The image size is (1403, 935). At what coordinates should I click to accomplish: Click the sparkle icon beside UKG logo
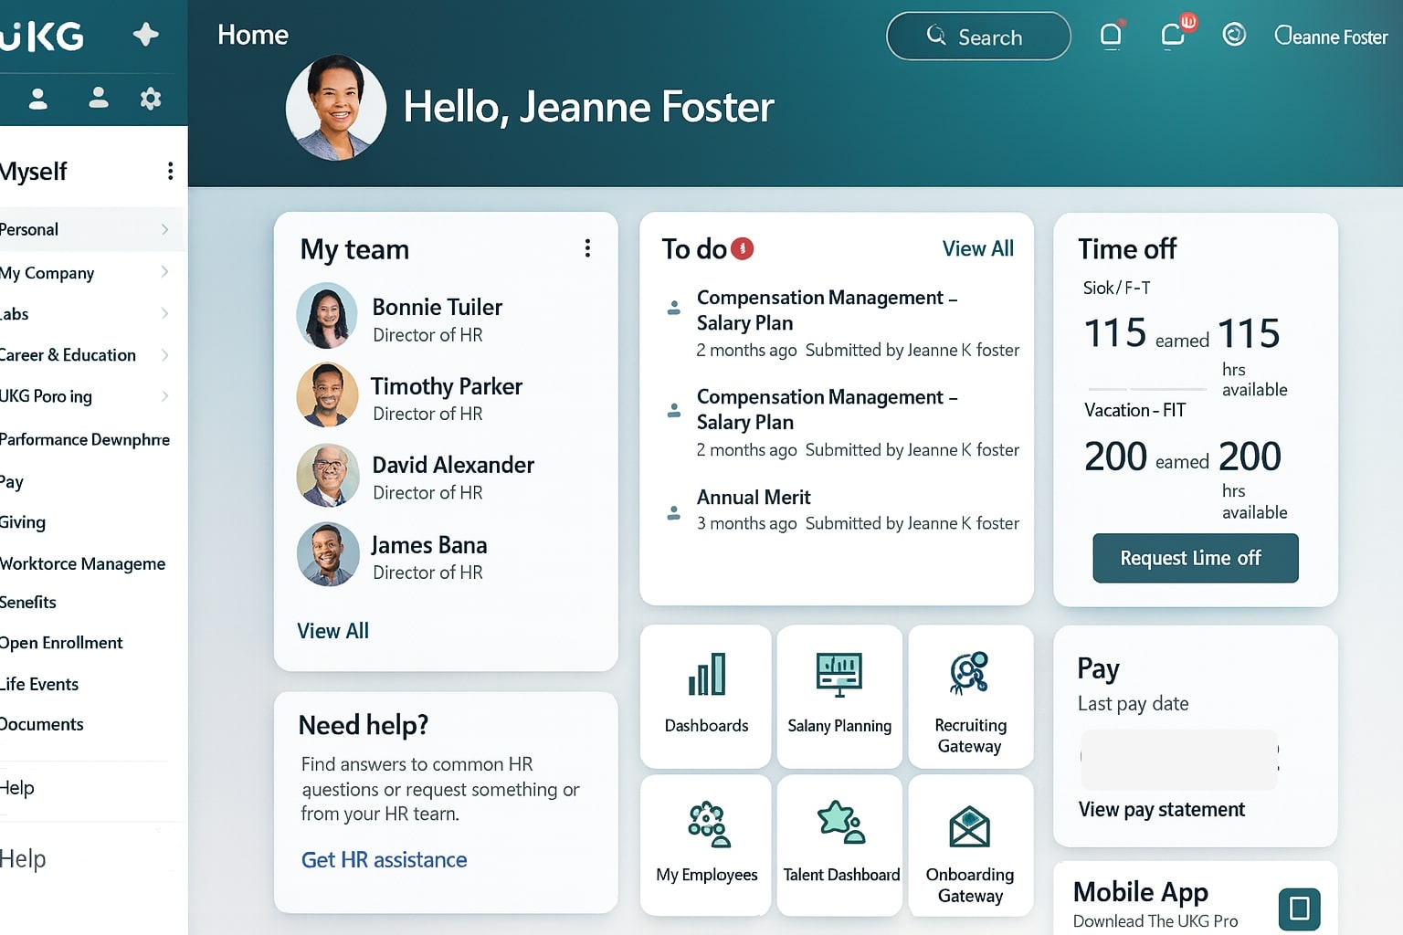145,35
